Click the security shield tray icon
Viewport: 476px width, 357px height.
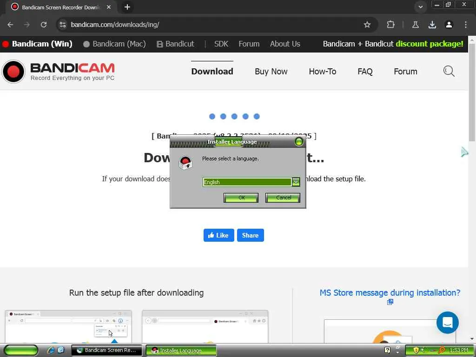pyautogui.click(x=416, y=350)
